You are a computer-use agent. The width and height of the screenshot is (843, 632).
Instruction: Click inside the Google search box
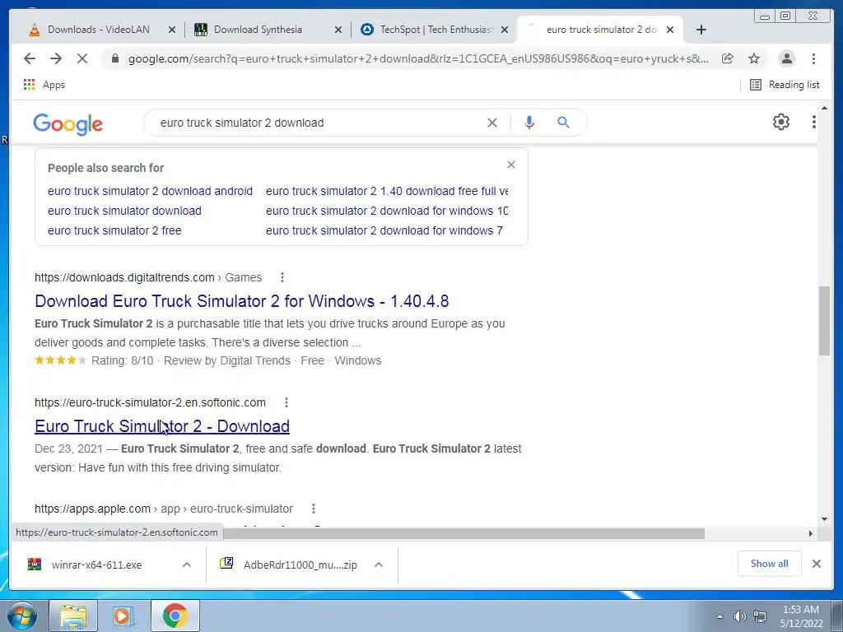click(x=317, y=123)
